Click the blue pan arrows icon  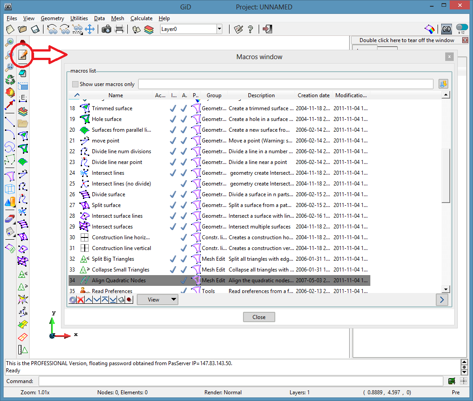click(89, 29)
